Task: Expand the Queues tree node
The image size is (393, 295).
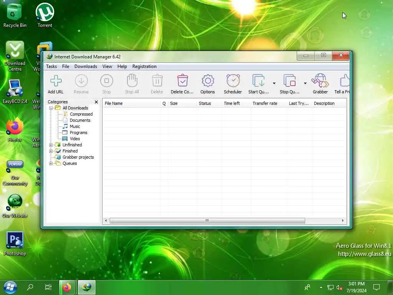Action: coord(51,163)
